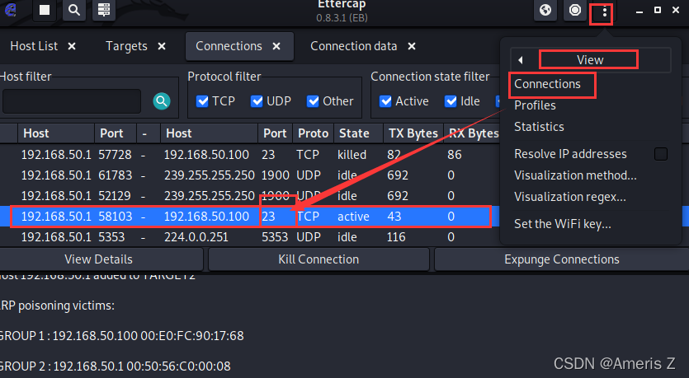Select the active TCP connection port 58103
The width and height of the screenshot is (689, 378).
tap(249, 217)
